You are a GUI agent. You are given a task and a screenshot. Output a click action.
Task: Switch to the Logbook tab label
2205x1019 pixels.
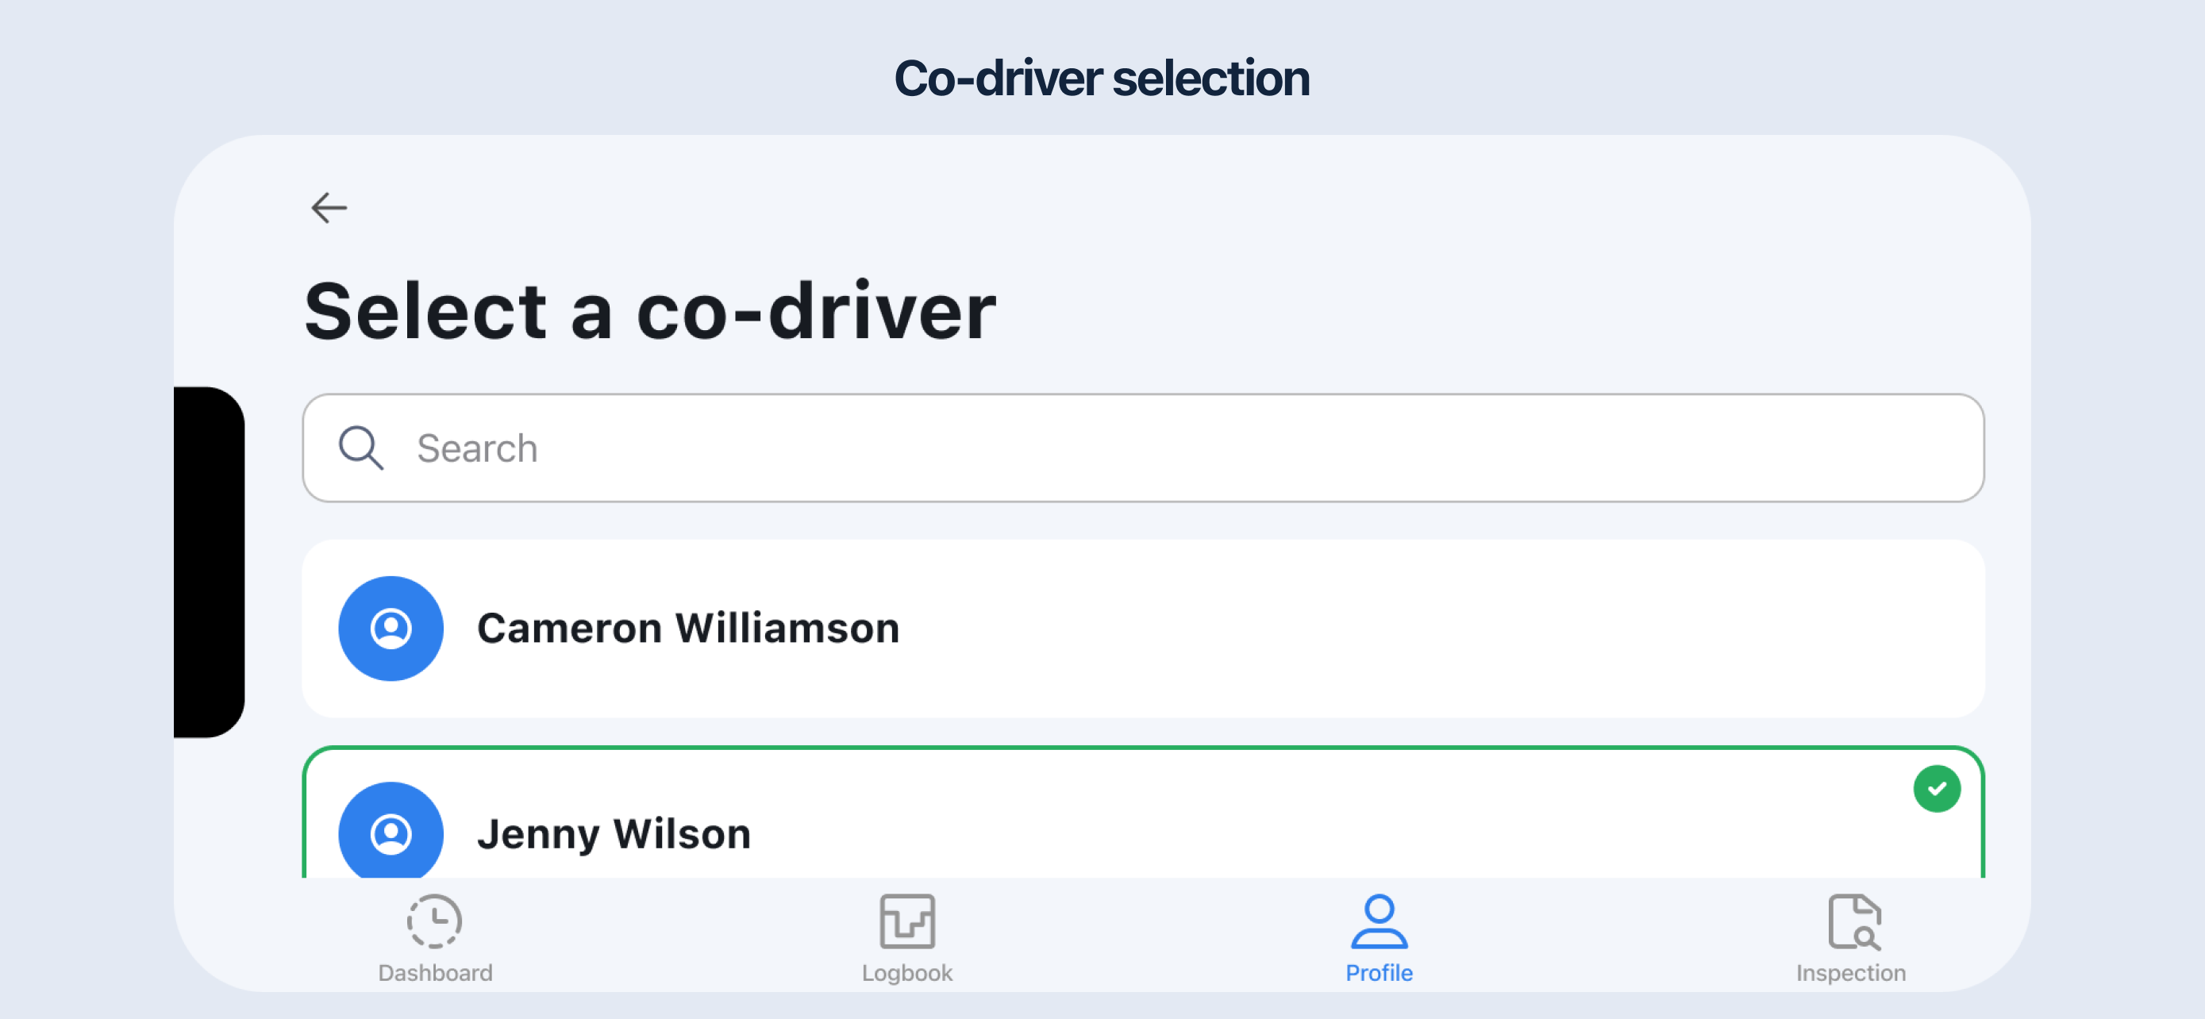tap(907, 973)
